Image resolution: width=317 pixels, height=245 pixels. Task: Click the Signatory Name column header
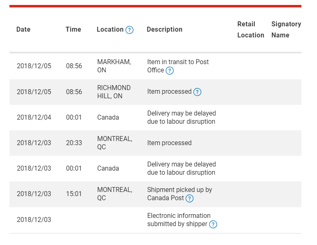(x=286, y=30)
